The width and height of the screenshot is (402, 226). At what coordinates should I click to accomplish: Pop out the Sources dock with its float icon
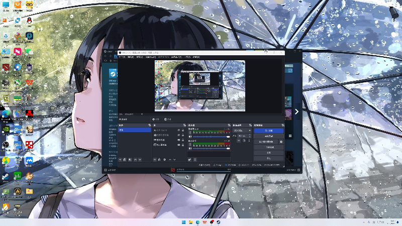(x=184, y=125)
